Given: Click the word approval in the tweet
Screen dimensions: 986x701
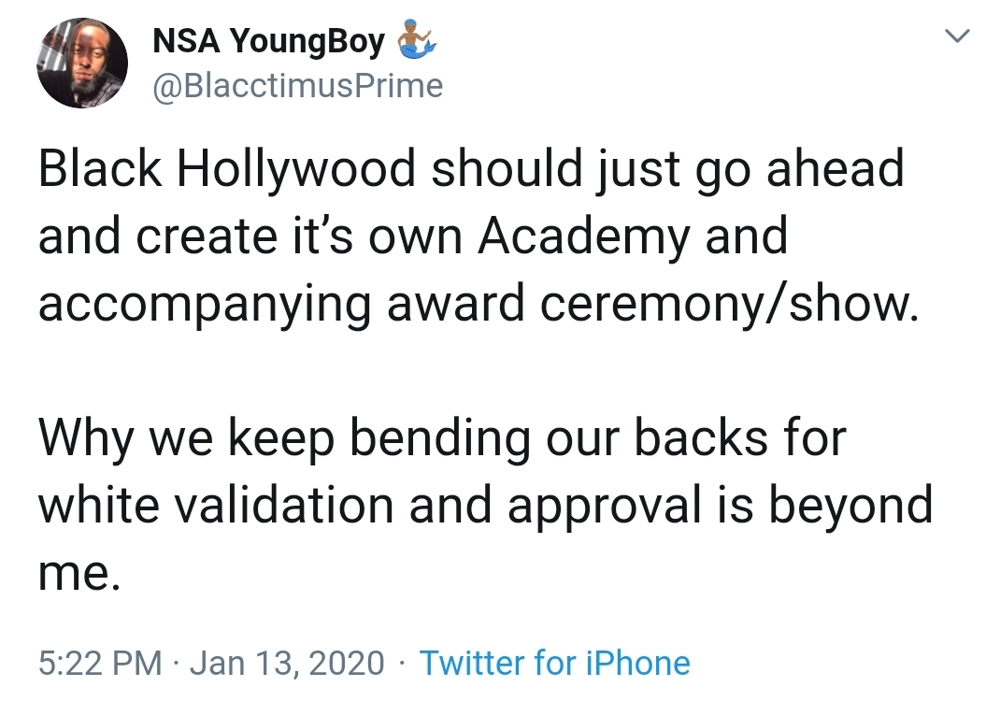Looking at the screenshot, I should coord(605,507).
